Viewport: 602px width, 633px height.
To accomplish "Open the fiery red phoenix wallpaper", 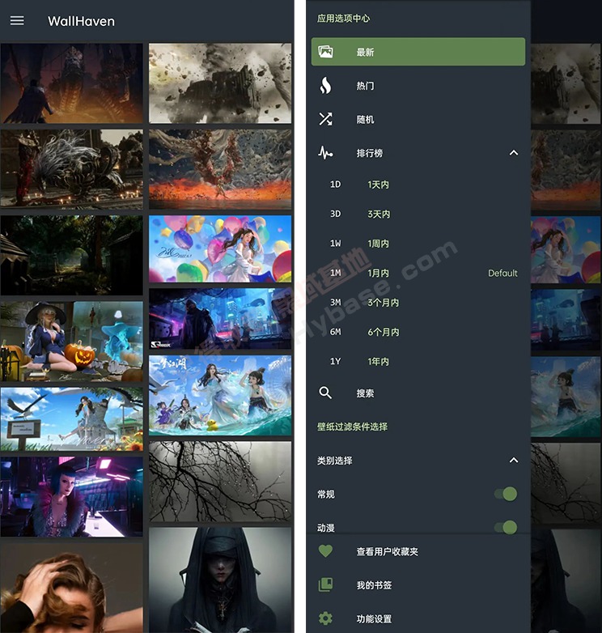I will point(220,169).
